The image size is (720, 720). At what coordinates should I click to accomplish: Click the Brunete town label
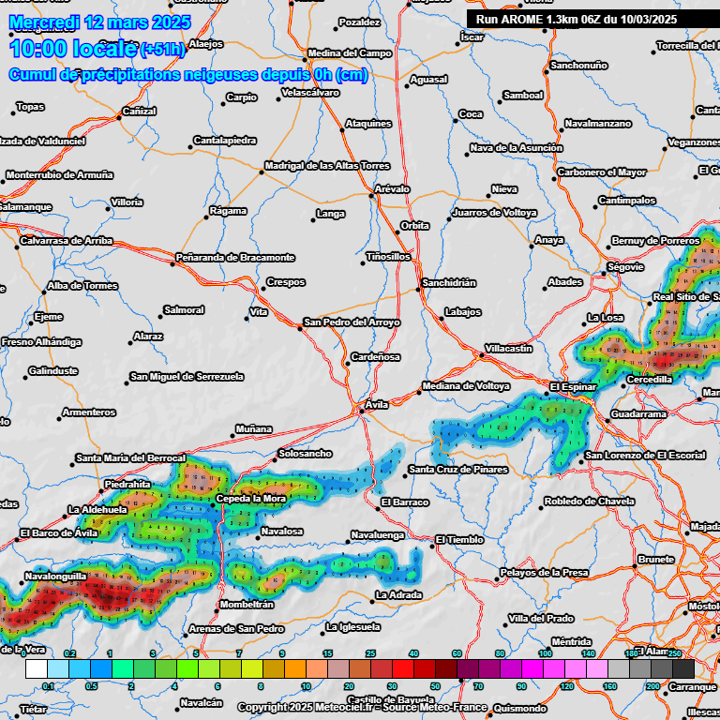(x=656, y=560)
